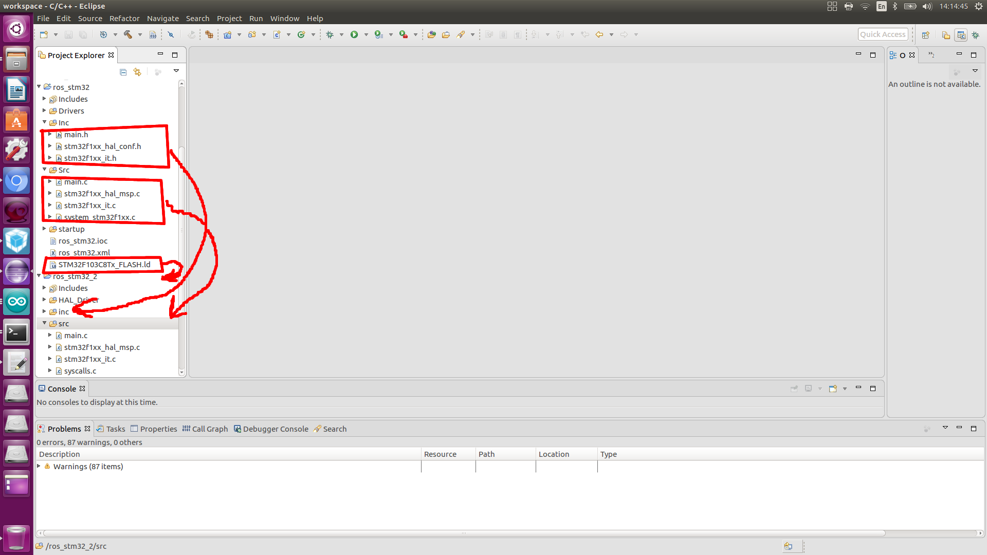Select ros_stm32.xml file
Viewport: 987px width, 555px height.
tap(84, 252)
